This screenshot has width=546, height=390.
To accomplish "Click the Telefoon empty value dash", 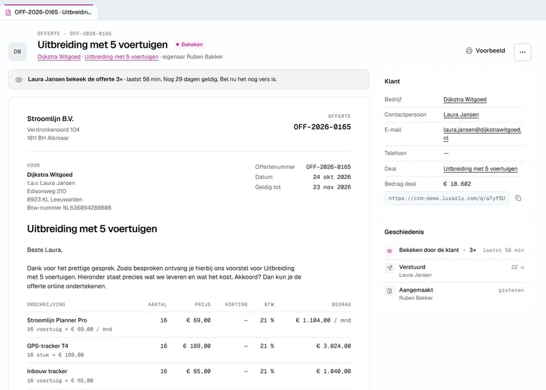I will click(446, 154).
